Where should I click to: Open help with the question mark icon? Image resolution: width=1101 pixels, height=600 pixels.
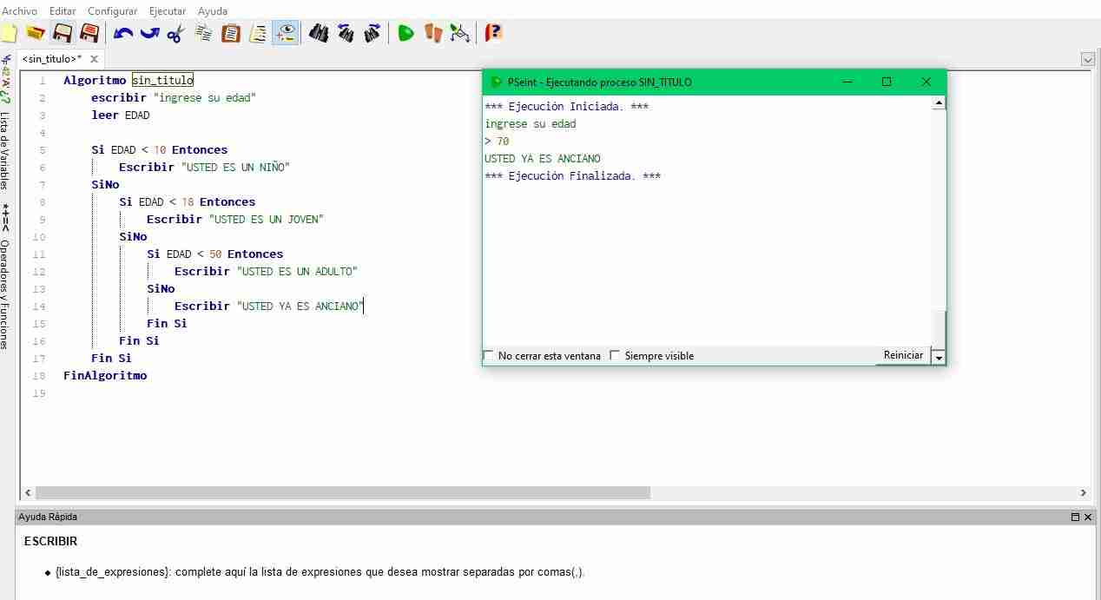point(493,33)
